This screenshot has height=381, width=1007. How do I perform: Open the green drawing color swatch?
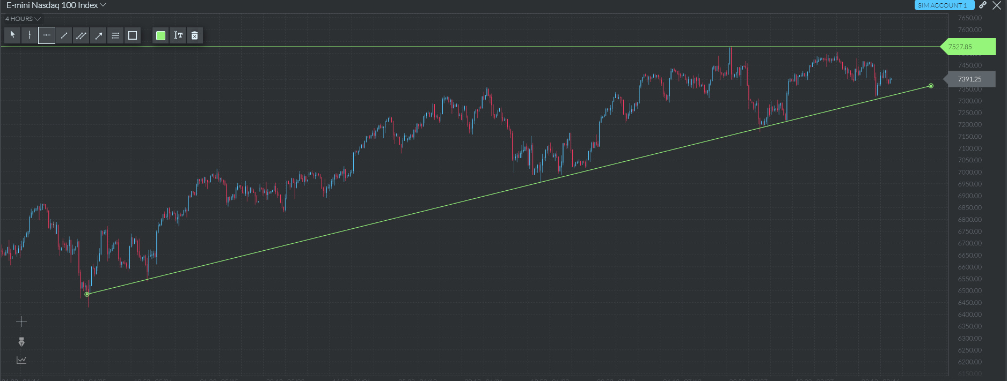(160, 35)
